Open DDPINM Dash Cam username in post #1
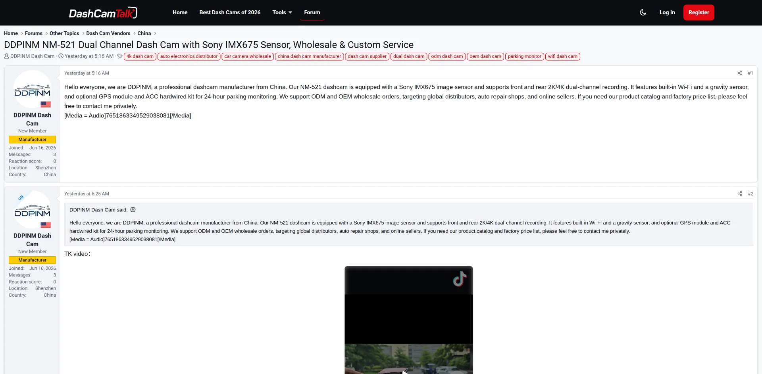The width and height of the screenshot is (762, 374). pyautogui.click(x=32, y=119)
